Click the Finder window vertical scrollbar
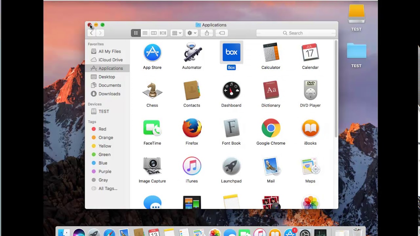Screen dimensions: 420x236 tap(336, 88)
